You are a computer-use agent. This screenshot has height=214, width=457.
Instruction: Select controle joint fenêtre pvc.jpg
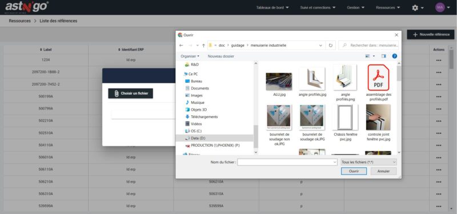tap(378, 123)
